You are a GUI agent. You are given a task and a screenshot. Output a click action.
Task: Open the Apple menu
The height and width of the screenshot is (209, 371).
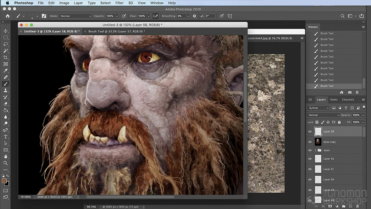[7, 3]
